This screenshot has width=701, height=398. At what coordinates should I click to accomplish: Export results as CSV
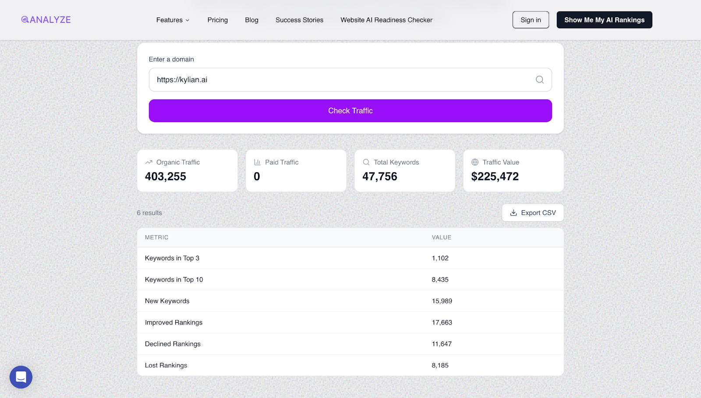point(533,213)
